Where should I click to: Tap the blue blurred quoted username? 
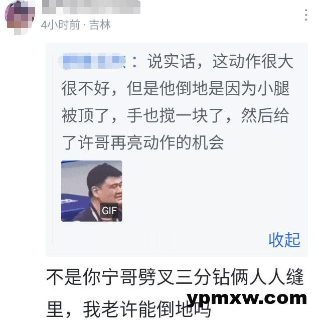click(92, 61)
